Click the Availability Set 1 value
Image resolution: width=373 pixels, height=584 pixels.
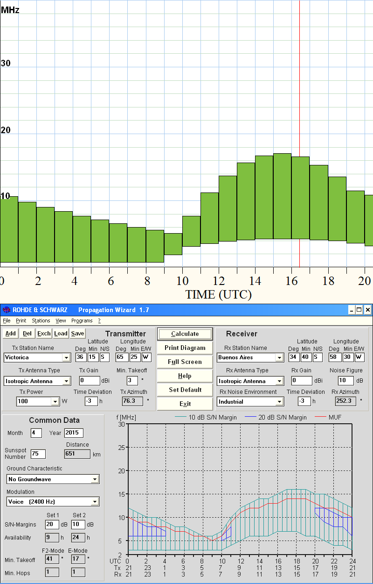click(x=52, y=538)
